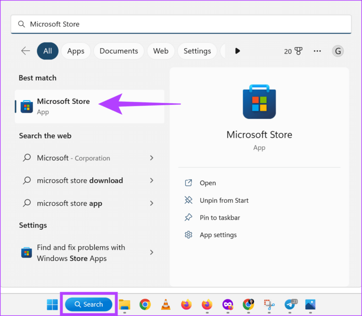Open App settings for Microsoft Store
This screenshot has width=362, height=316.
click(x=218, y=235)
